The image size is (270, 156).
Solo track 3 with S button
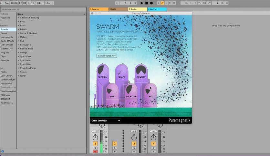coord(134,148)
